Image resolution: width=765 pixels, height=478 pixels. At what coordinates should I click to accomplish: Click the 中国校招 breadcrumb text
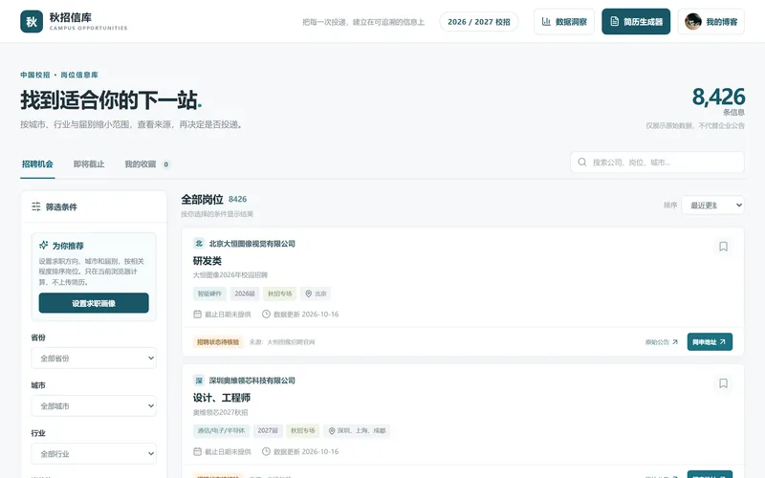[x=35, y=75]
